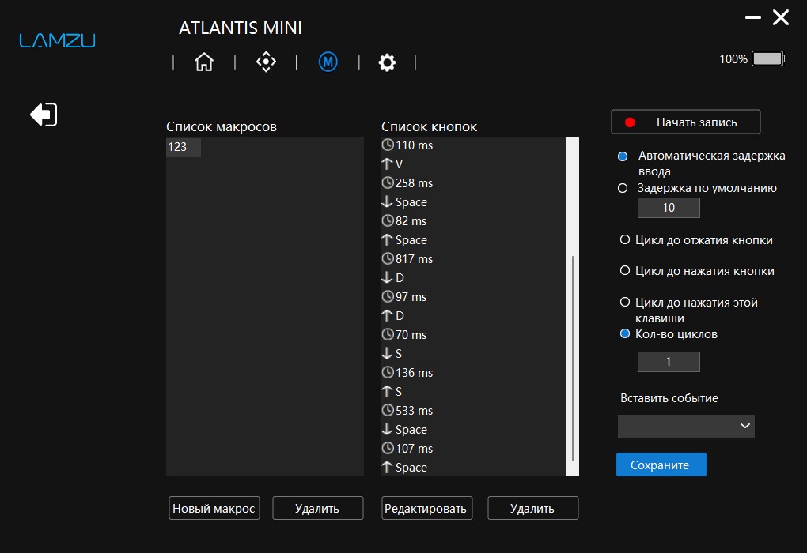The width and height of the screenshot is (807, 553).
Task: Close the Lamzu window
Action: [x=781, y=17]
